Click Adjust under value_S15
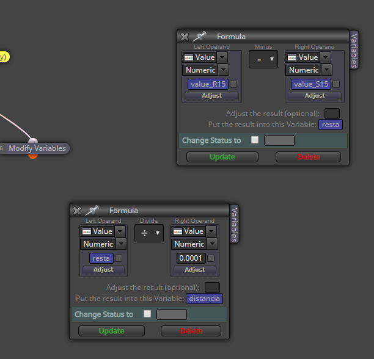This screenshot has height=359, width=374. [x=315, y=95]
